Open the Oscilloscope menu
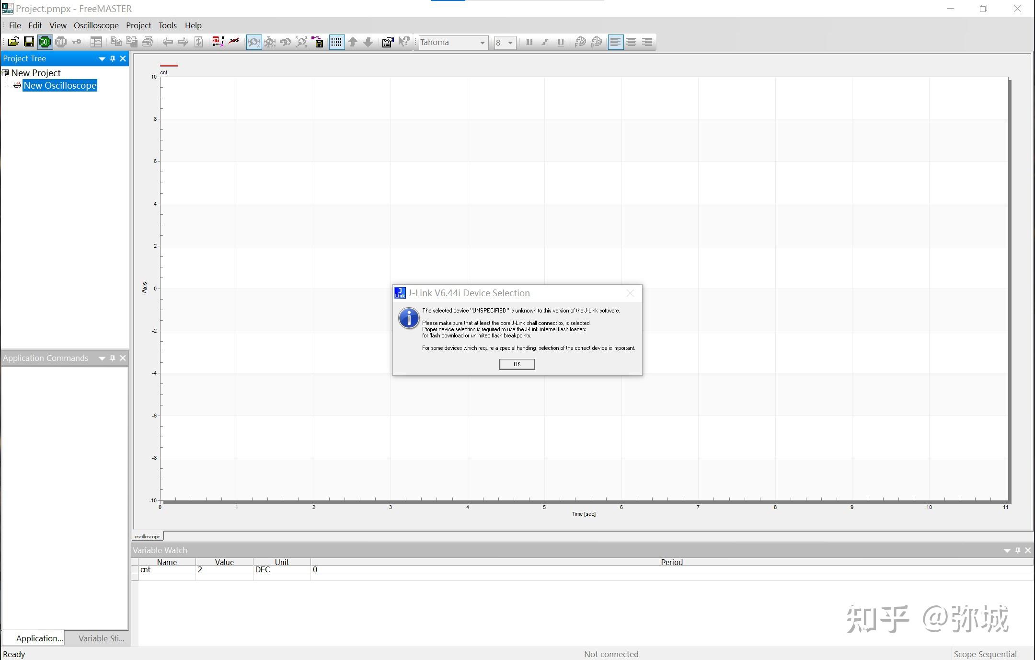This screenshot has width=1035, height=660. pos(96,25)
